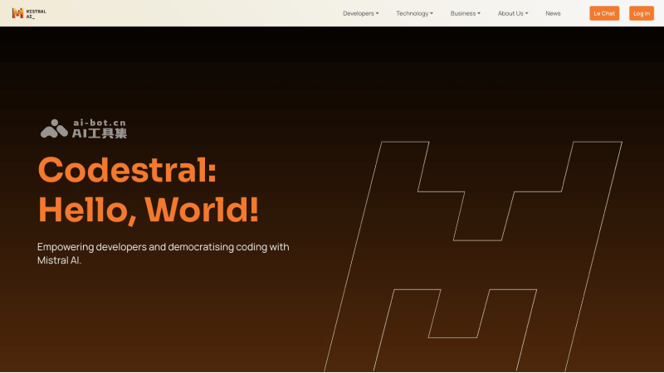Click the Mistral AI_ wordmark text
This screenshot has width=664, height=373.
pos(36,13)
